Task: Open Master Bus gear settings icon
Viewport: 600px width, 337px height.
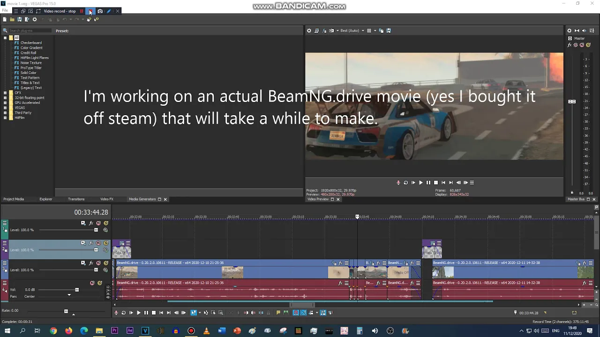Action: coord(570,30)
